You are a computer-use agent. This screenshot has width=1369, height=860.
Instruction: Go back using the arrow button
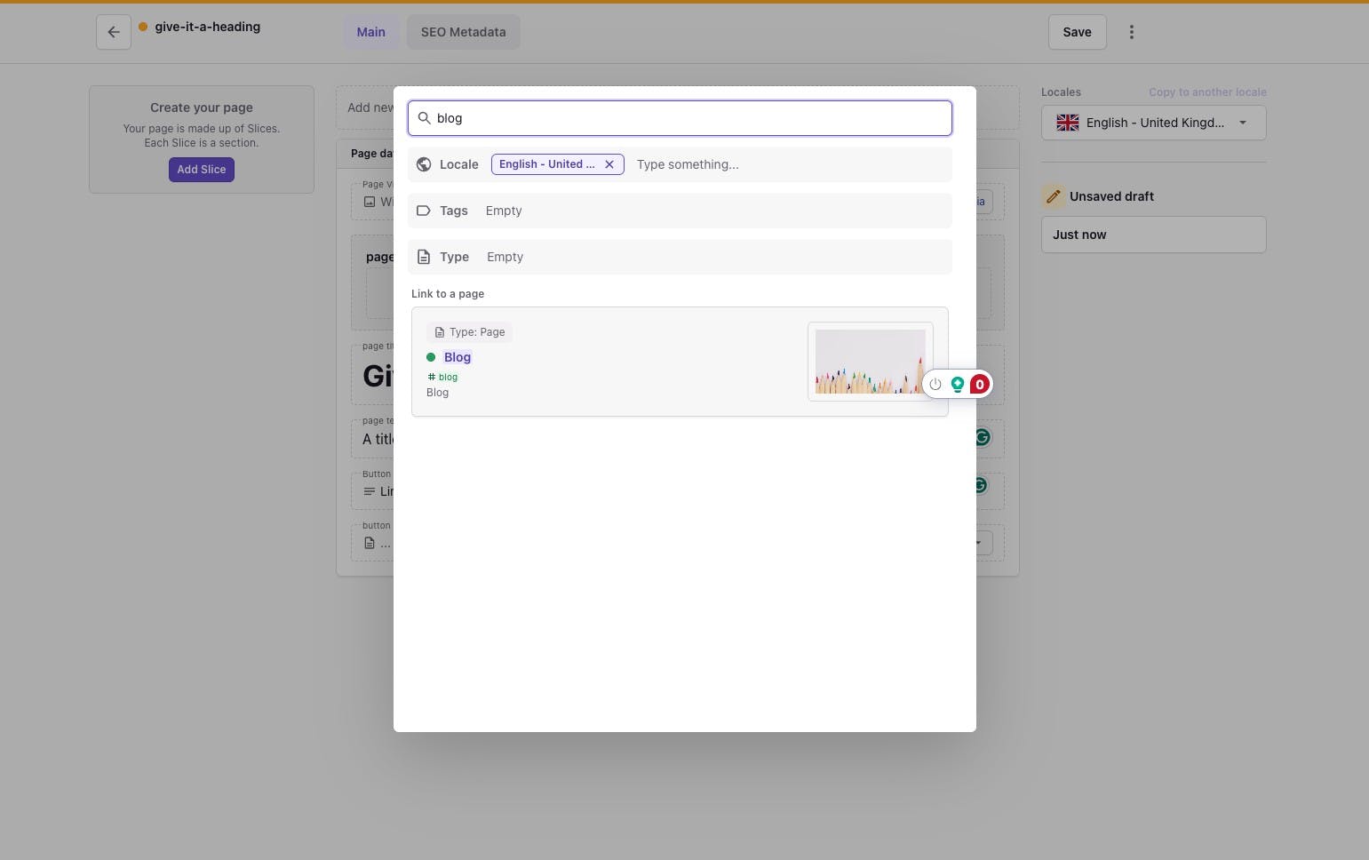coord(114,32)
